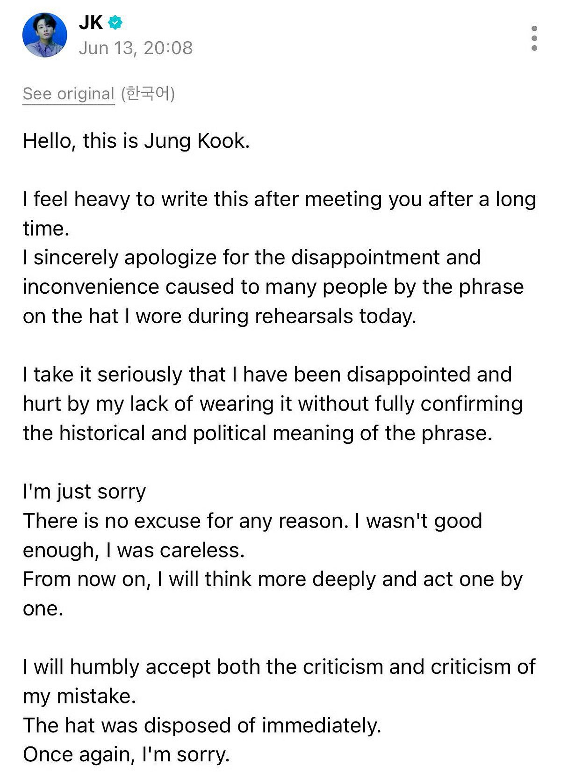Click the See original link
This screenshot has width=561, height=781.
(68, 94)
